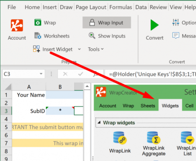The height and width of the screenshot is (161, 196).
Task: Insert the WrapLink Aggregate widget
Action: click(x=154, y=144)
